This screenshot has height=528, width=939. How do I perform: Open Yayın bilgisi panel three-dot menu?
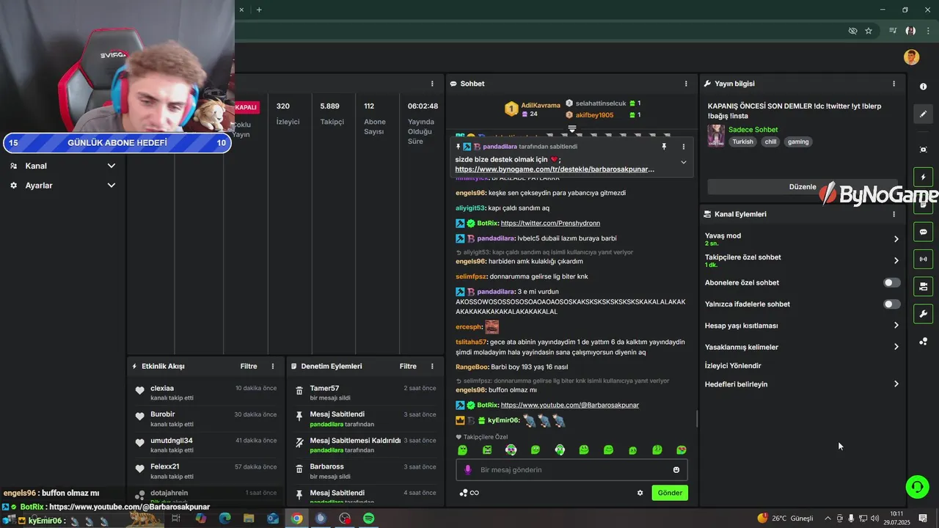(x=894, y=84)
